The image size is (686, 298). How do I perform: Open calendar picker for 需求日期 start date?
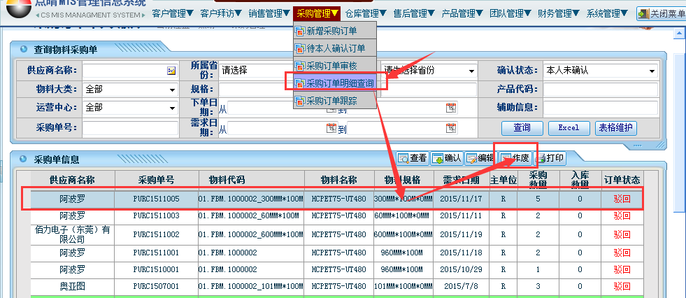[x=331, y=129]
